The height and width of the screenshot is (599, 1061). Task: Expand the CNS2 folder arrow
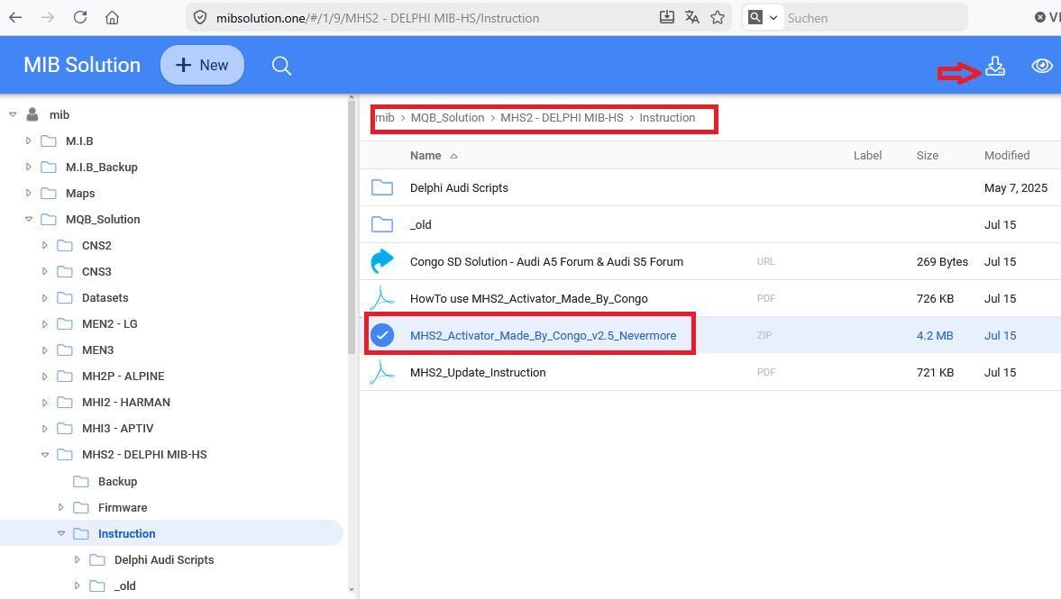(45, 245)
